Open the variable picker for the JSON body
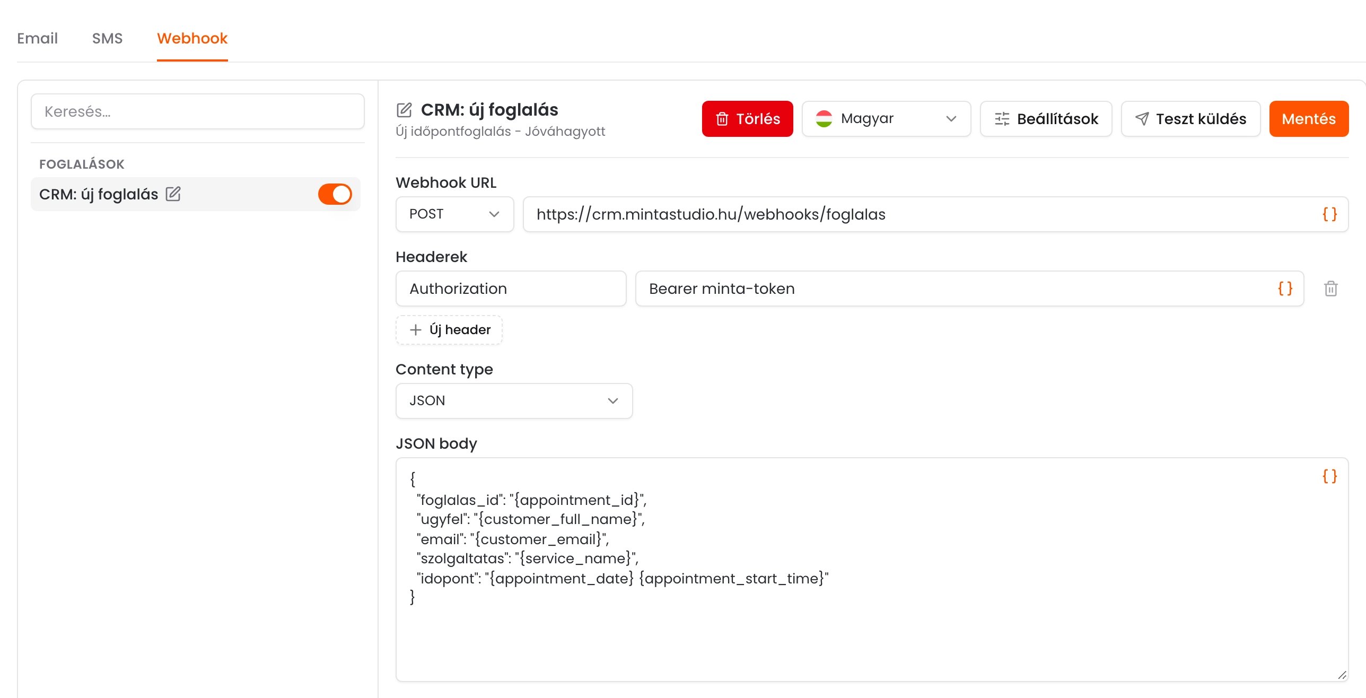 [x=1329, y=476]
